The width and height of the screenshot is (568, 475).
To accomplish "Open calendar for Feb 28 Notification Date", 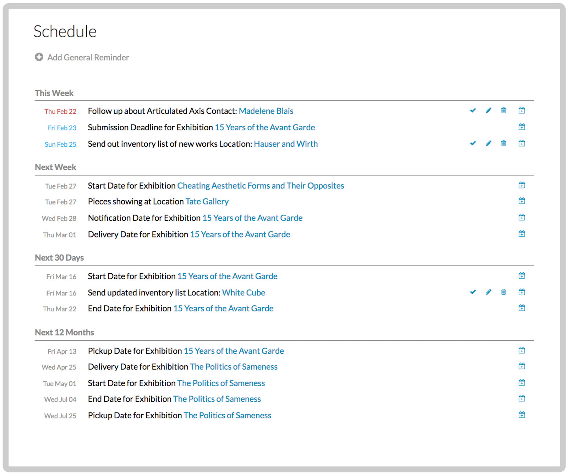I will (x=522, y=217).
